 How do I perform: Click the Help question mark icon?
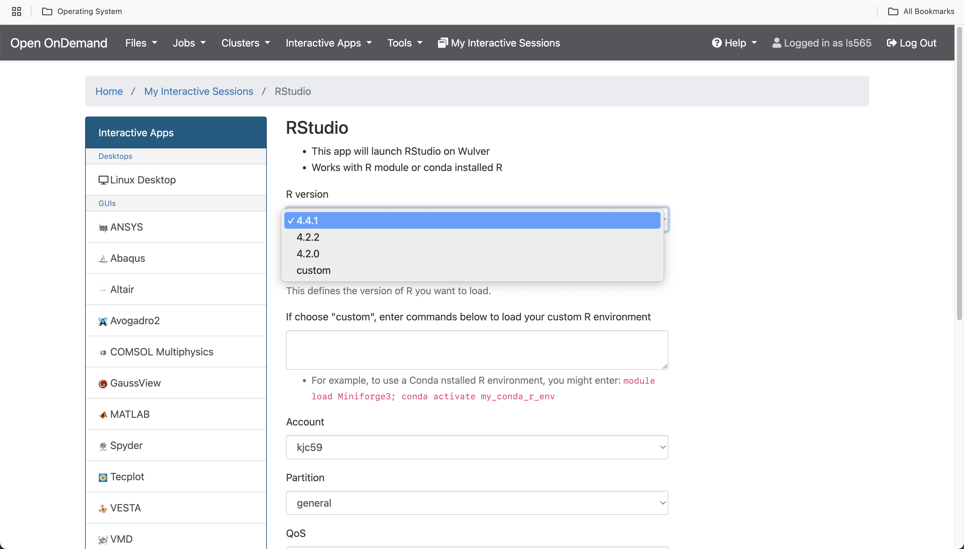point(717,43)
